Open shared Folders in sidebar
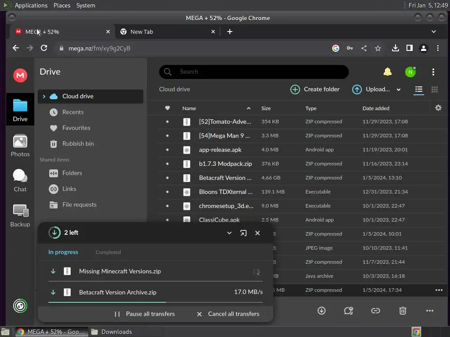Image resolution: width=450 pixels, height=337 pixels. [91, 173]
